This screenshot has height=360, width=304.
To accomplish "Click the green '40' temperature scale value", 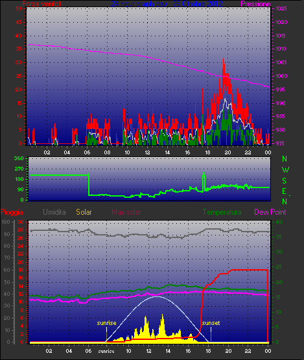I will [x=279, y=222].
